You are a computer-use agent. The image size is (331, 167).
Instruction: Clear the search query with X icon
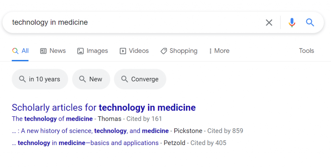[269, 22]
